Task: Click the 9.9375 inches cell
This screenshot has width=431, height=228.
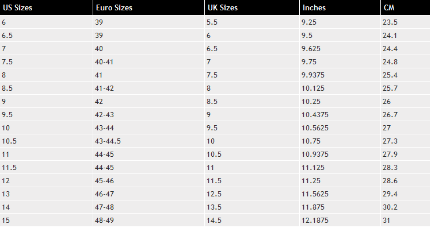Action: coord(340,75)
